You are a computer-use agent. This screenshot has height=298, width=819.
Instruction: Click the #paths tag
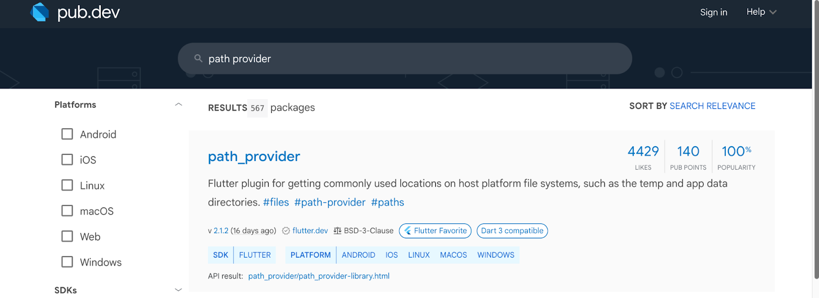coord(387,202)
